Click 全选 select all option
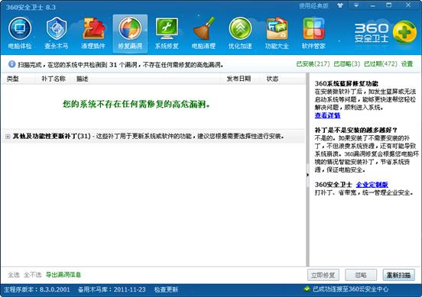 pos(14,275)
